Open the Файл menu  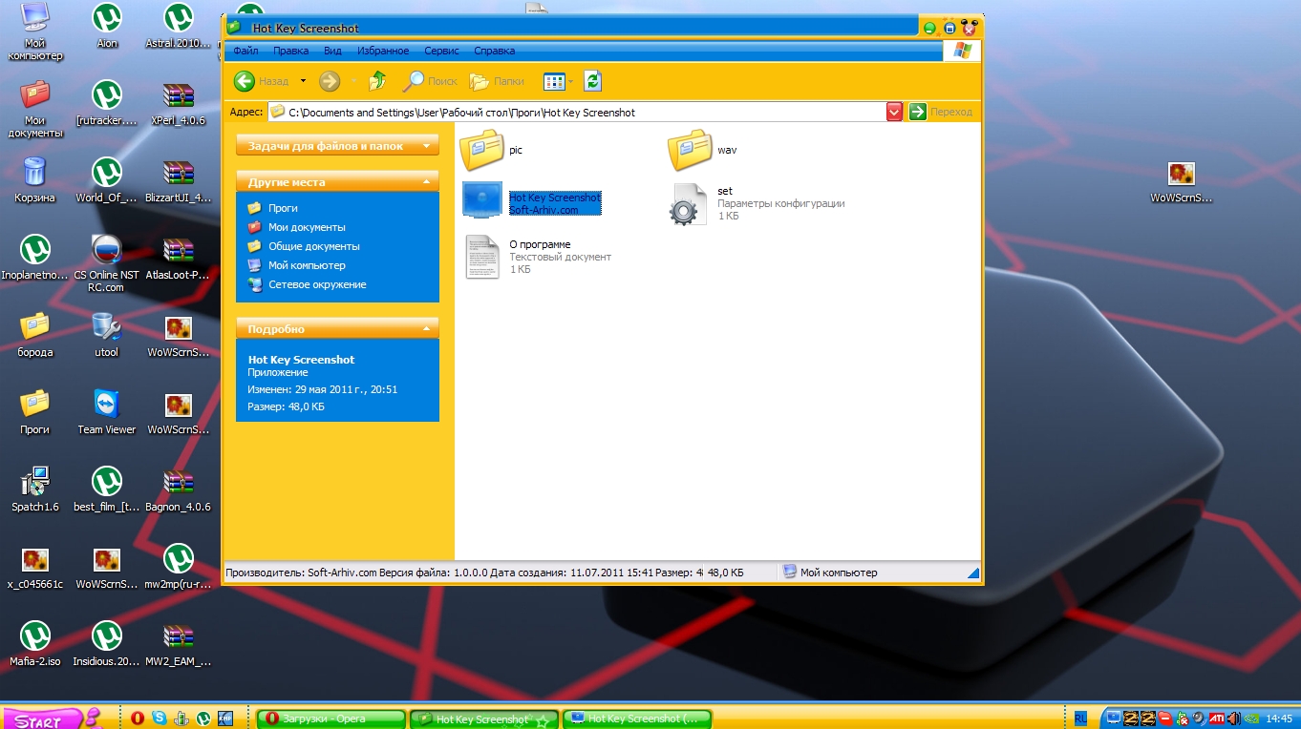click(x=245, y=51)
